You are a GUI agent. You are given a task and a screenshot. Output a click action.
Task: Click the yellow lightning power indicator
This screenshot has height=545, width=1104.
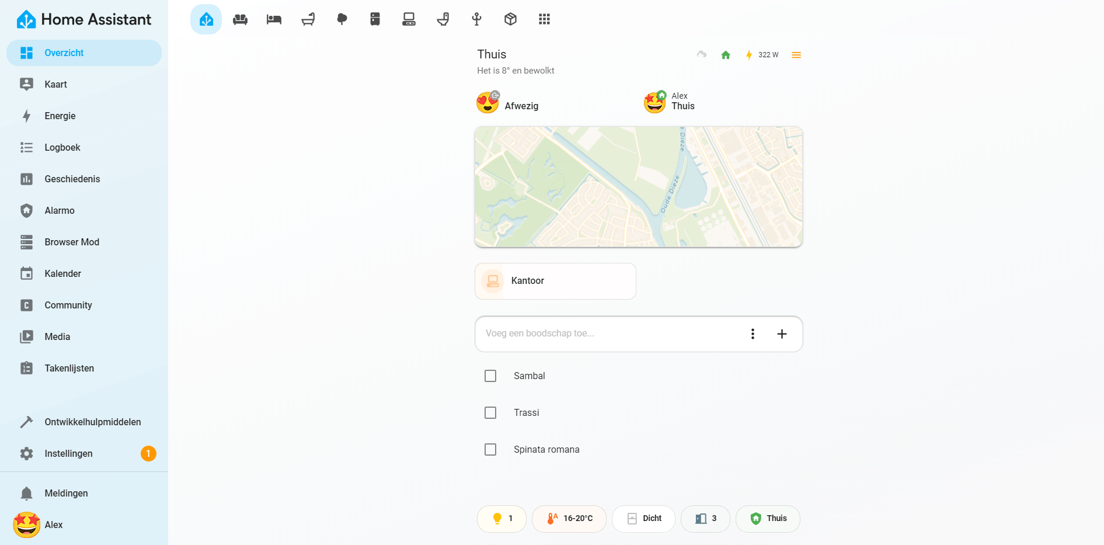[x=749, y=54]
